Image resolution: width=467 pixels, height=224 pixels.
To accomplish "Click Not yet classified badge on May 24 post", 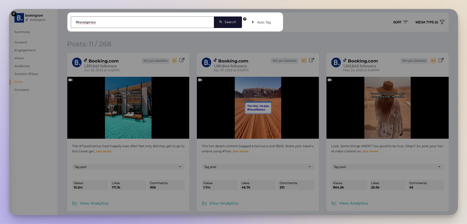I will (414, 61).
